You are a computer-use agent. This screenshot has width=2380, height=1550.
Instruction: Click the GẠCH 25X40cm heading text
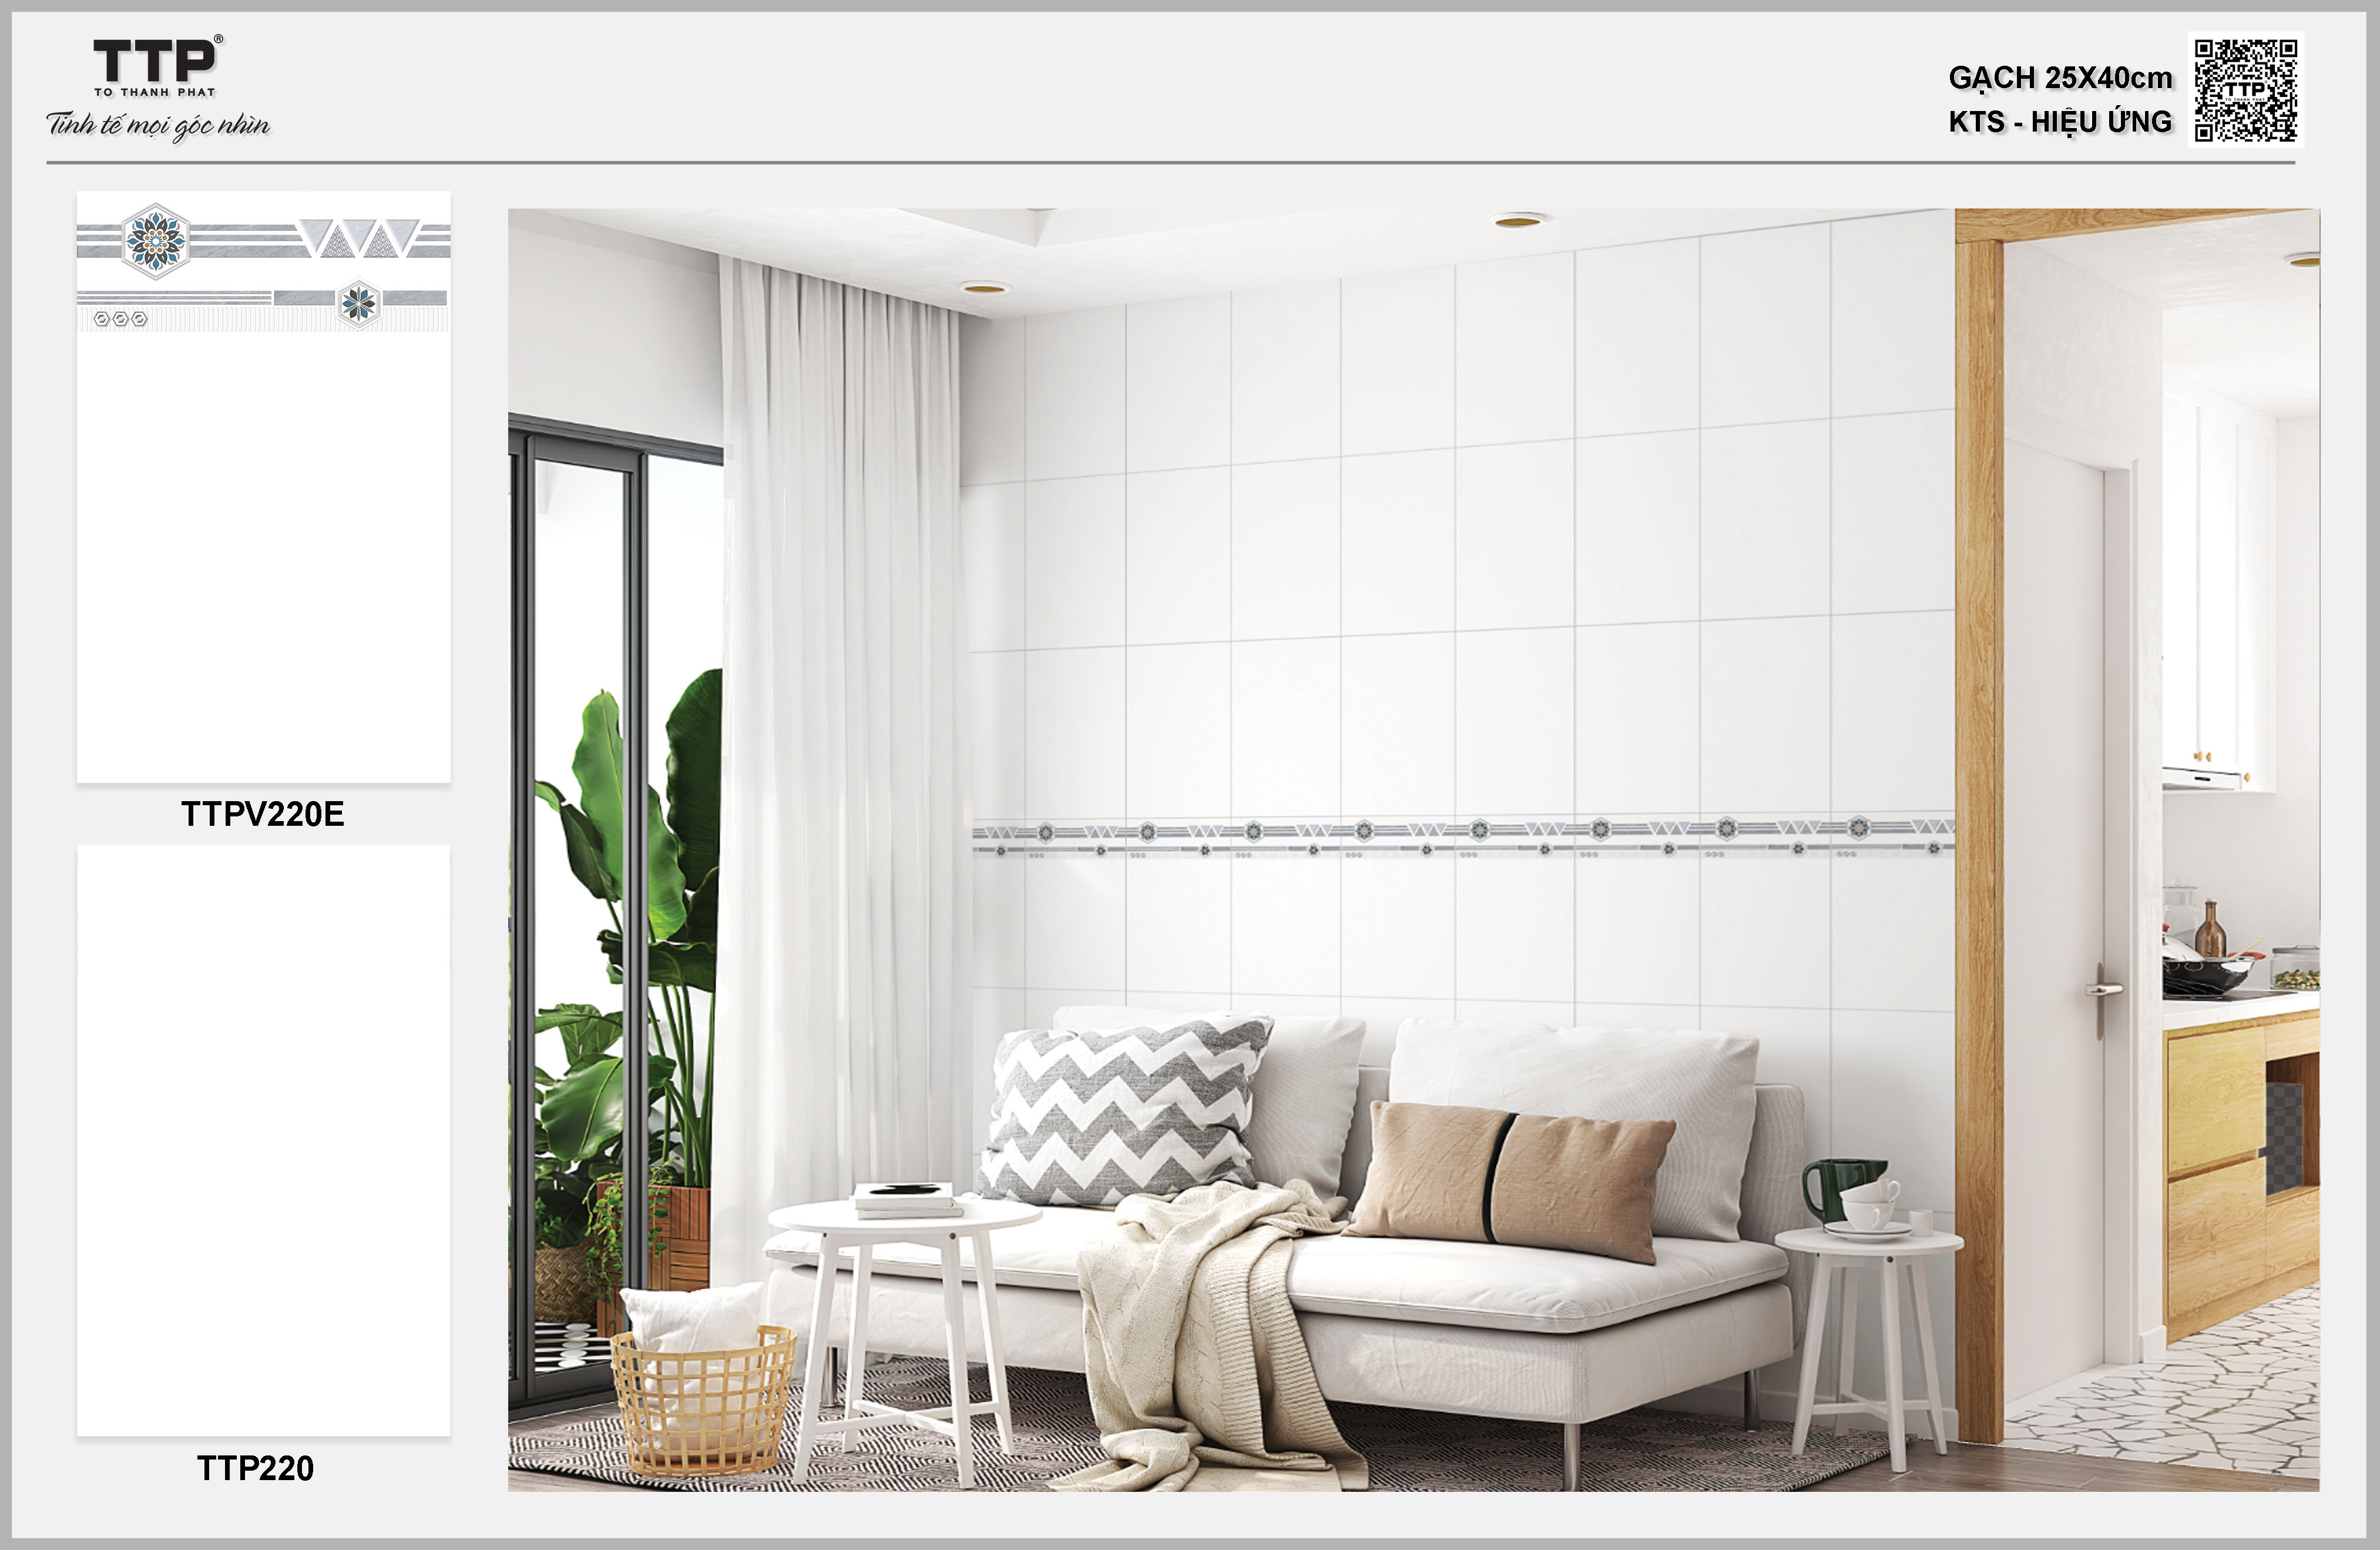(2060, 78)
